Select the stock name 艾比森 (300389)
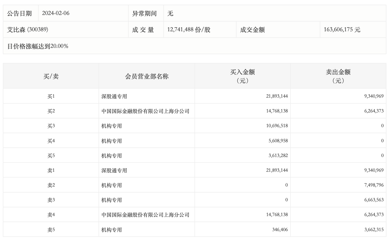This screenshot has height=241, width=389. pos(27,30)
